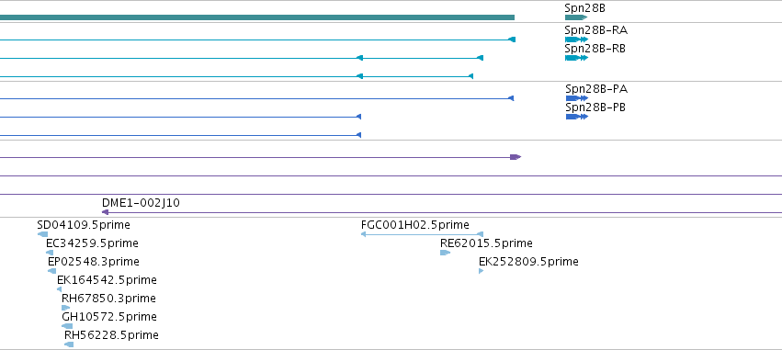Select the wide teal gene span bar
This screenshot has height=350, width=782.
(257, 17)
